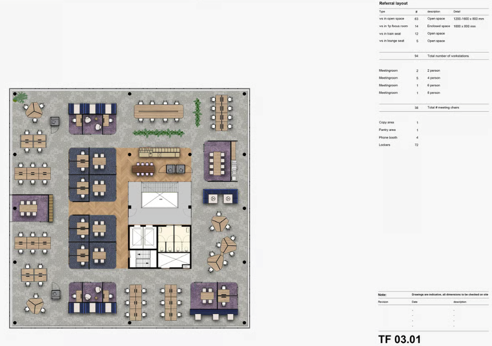Image resolution: width=492 pixels, height=346 pixels.
Task: Select the lower-left phone booth armchair
Action: pos(55,295)
